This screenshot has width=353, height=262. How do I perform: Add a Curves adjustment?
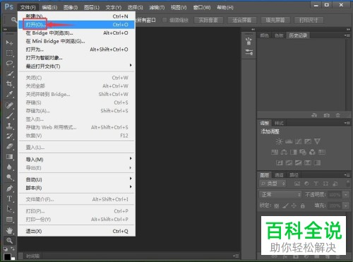[298, 141]
